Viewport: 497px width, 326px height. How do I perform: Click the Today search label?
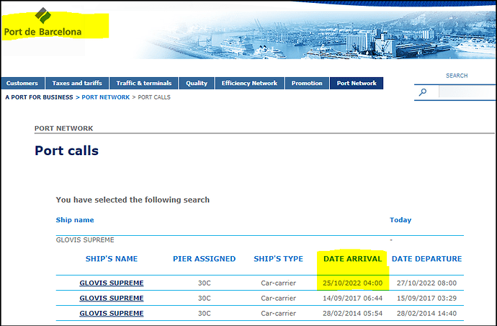click(400, 220)
